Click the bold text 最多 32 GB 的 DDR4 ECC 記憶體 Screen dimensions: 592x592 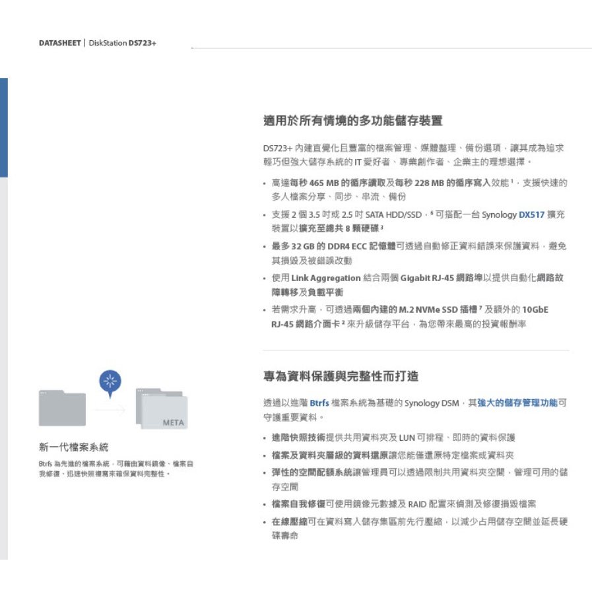tap(334, 247)
